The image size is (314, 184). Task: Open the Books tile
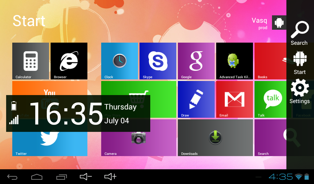pyautogui.click(x=270, y=61)
